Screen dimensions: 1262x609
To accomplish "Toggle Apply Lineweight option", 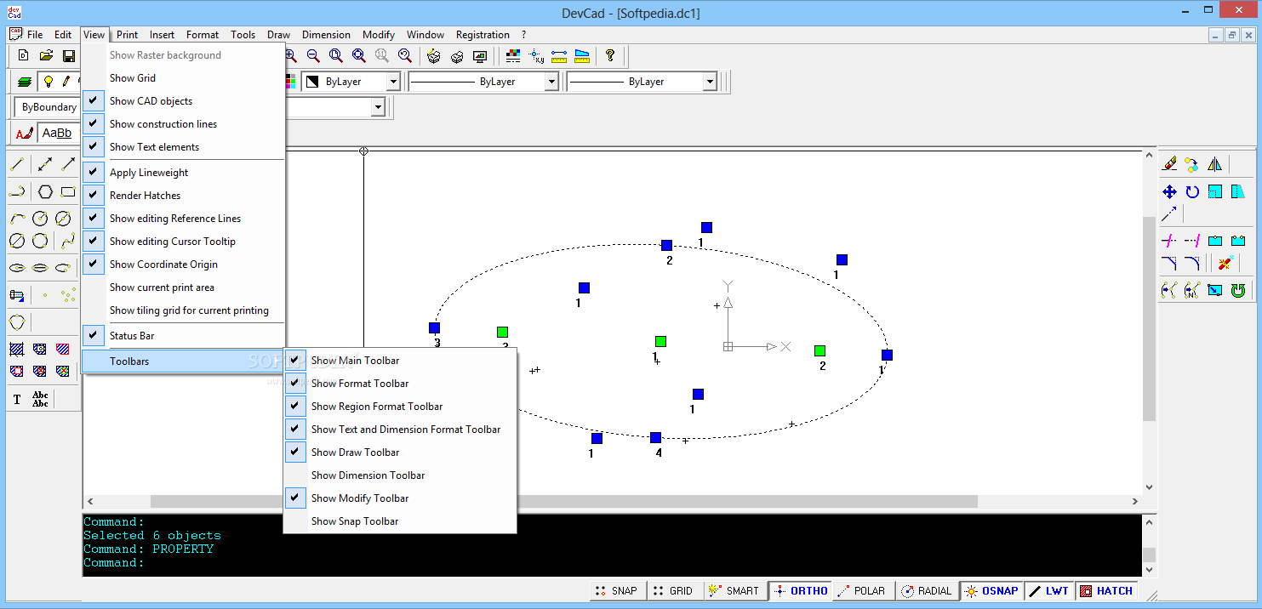I will (183, 173).
